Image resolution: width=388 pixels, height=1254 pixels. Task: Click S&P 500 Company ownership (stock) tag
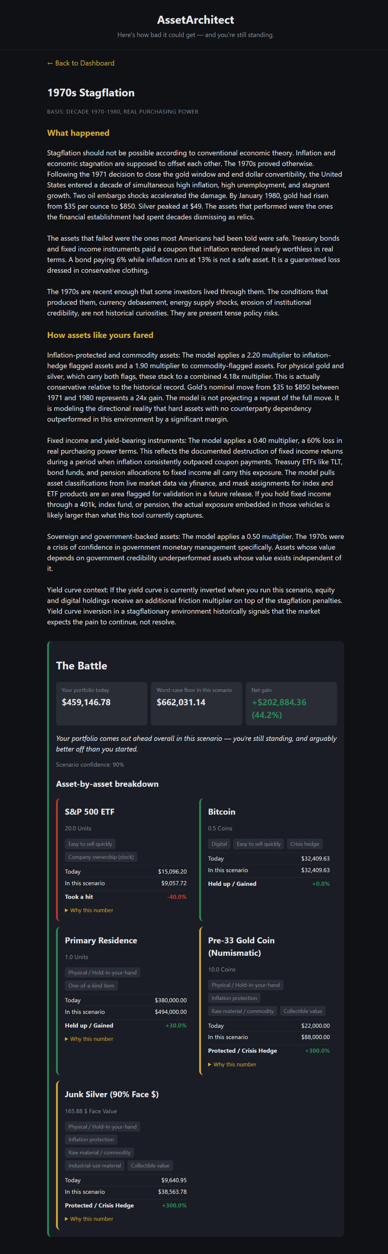101,857
